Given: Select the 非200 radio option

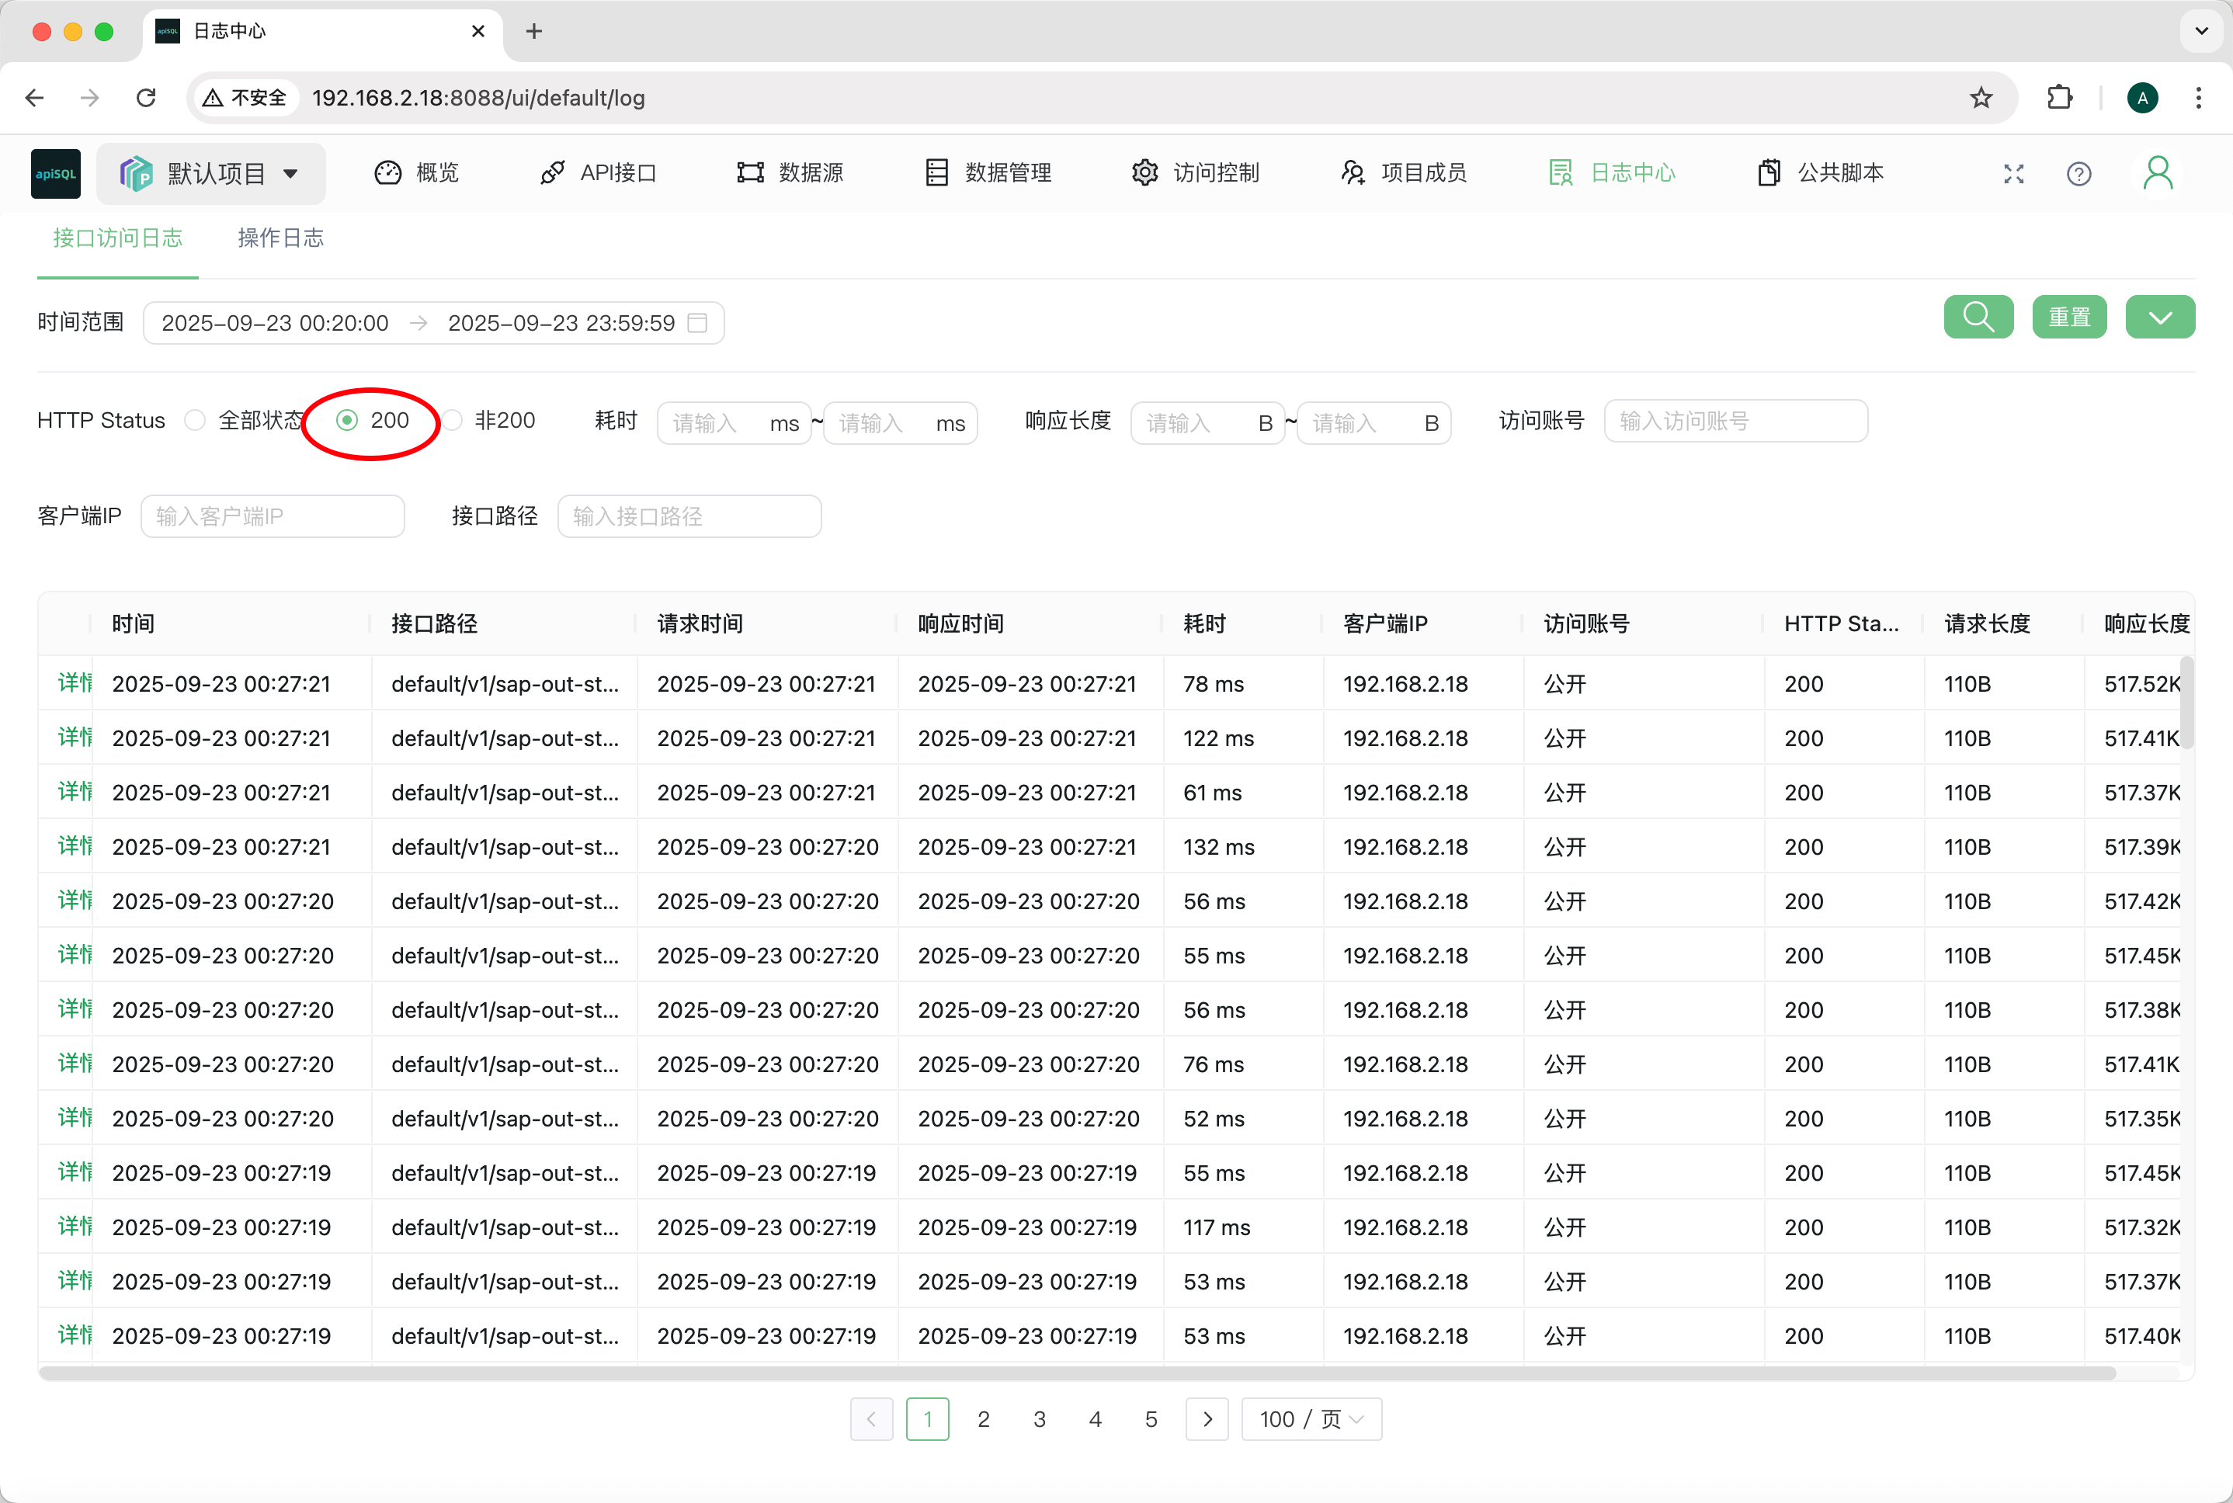Looking at the screenshot, I should (x=453, y=421).
